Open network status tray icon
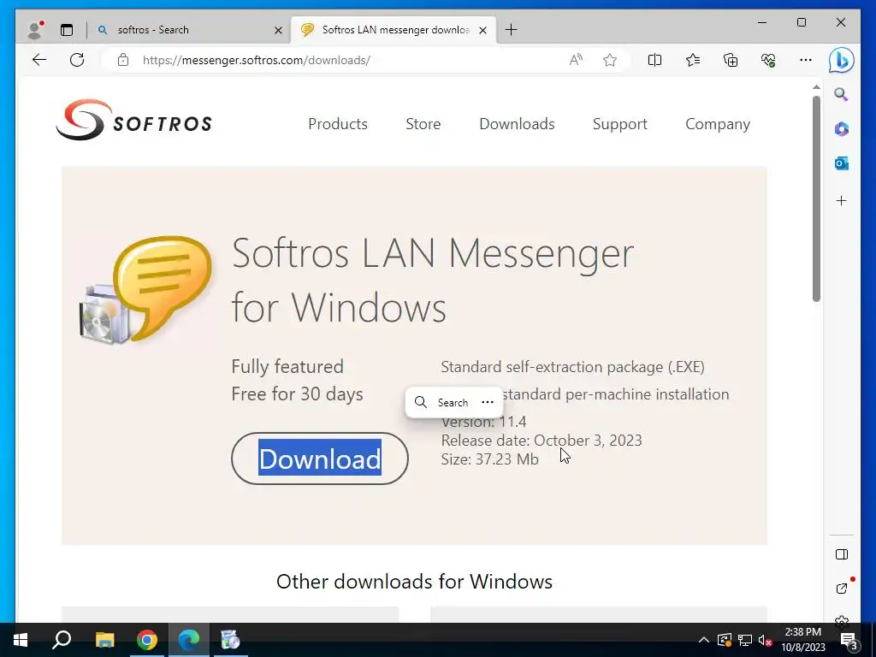 pos(745,640)
